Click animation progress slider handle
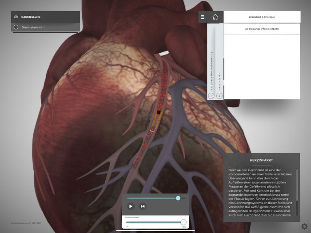The height and width of the screenshot is (233, 311). click(178, 198)
